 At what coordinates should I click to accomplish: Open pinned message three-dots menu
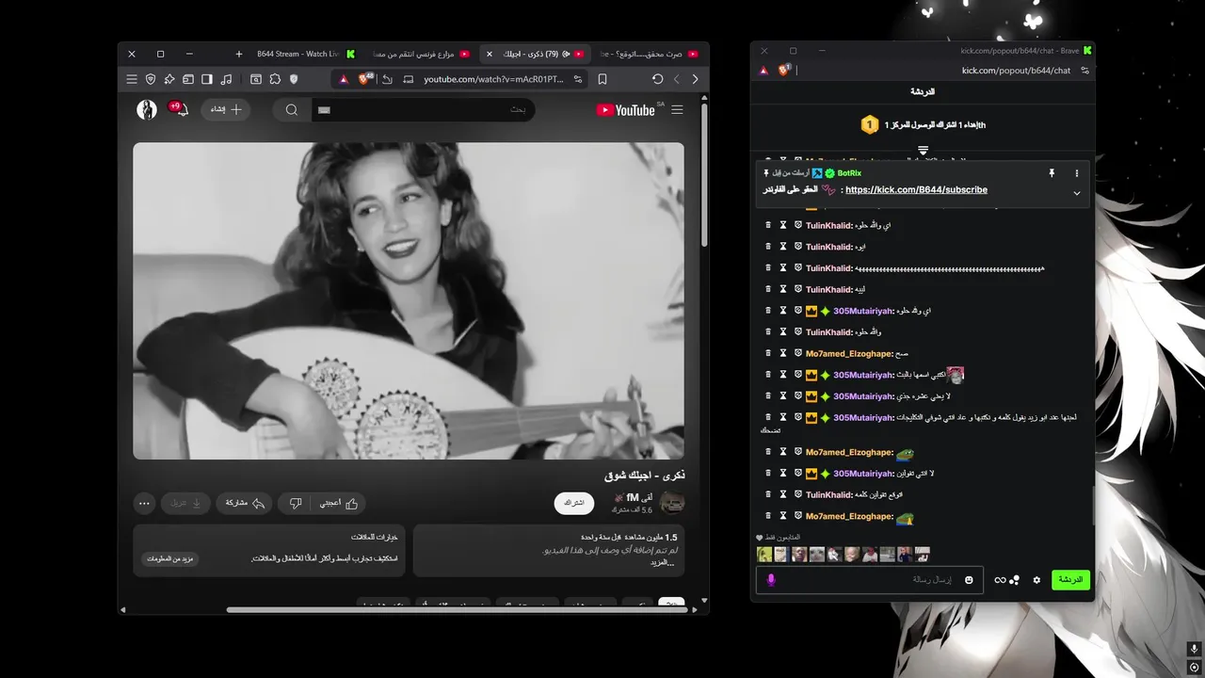pos(1077,173)
